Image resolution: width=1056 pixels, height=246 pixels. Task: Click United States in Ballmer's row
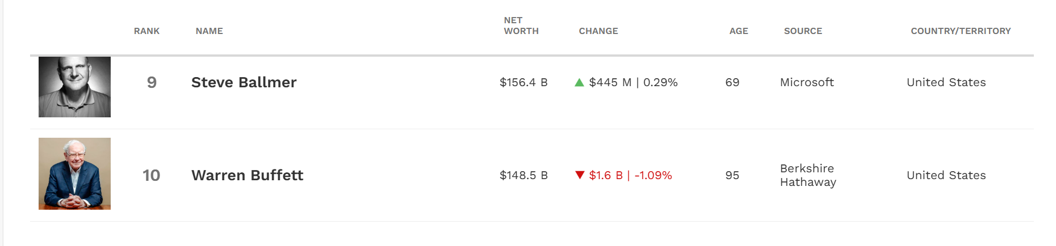[x=946, y=83]
